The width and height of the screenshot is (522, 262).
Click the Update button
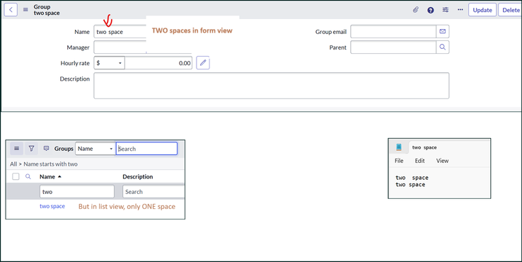coord(482,10)
